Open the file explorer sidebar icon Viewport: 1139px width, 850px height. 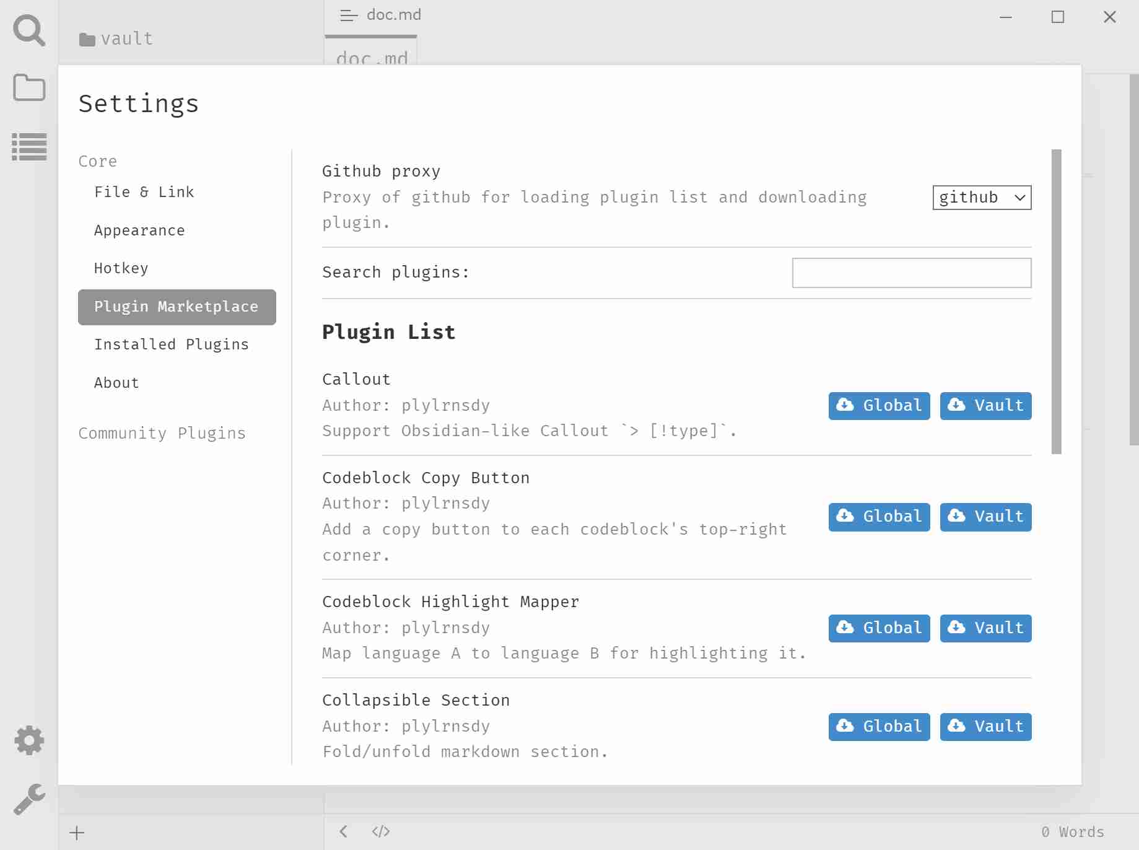(x=28, y=88)
